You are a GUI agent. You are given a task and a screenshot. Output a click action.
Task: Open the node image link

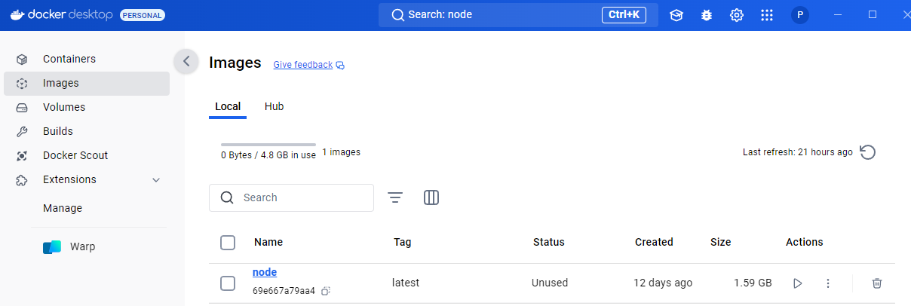click(x=265, y=273)
